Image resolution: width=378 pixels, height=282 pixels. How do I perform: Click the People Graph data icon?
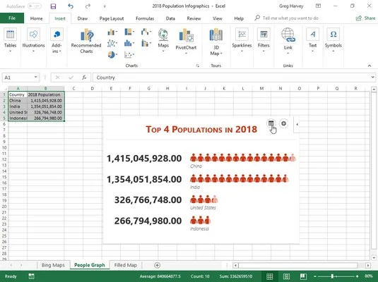point(271,123)
